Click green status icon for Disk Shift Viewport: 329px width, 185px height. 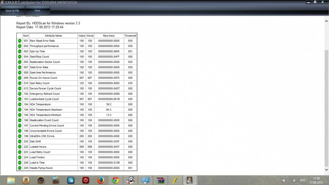pos(20,141)
